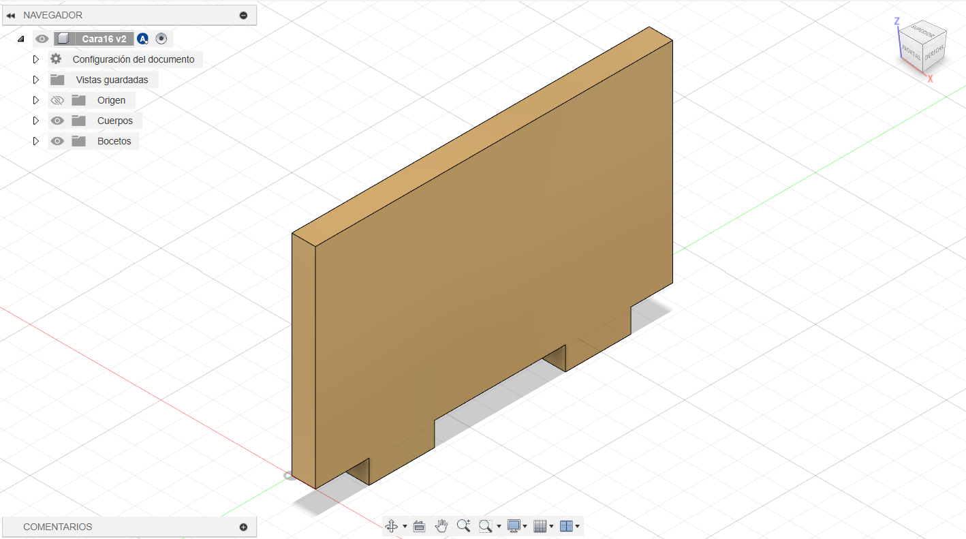Open the Orbit tool dropdown arrow
Viewport: 966px width, 539px height.
pos(405,526)
